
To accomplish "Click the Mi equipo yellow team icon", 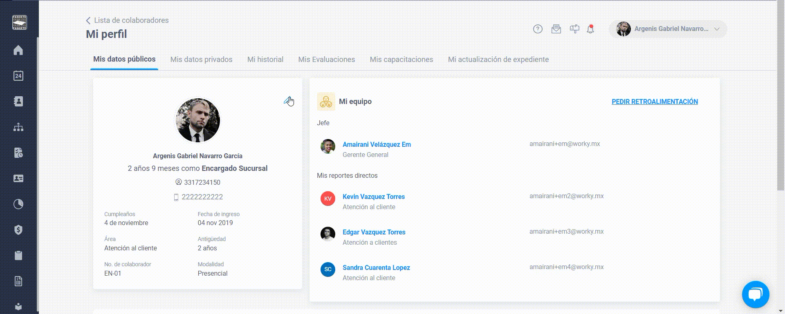I will coord(326,102).
